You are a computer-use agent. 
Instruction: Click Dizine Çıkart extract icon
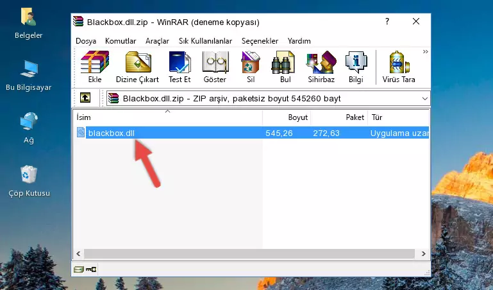(x=138, y=62)
